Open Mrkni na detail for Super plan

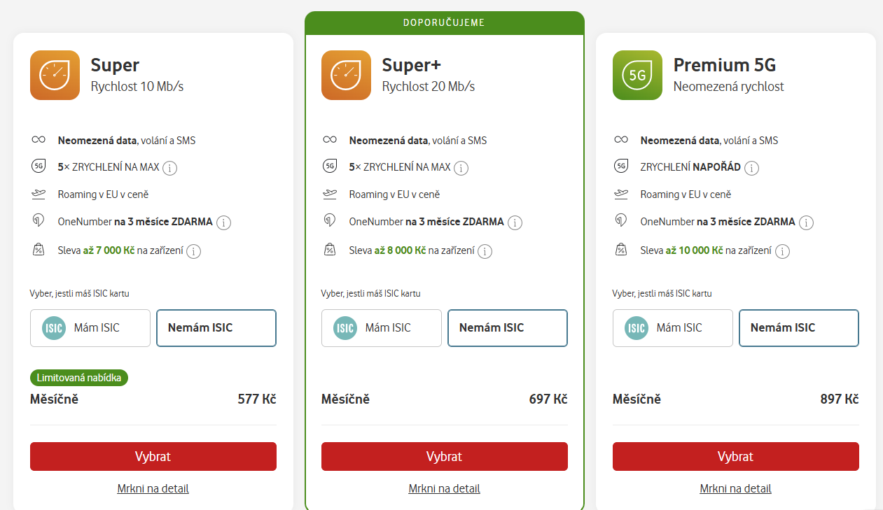tap(153, 488)
